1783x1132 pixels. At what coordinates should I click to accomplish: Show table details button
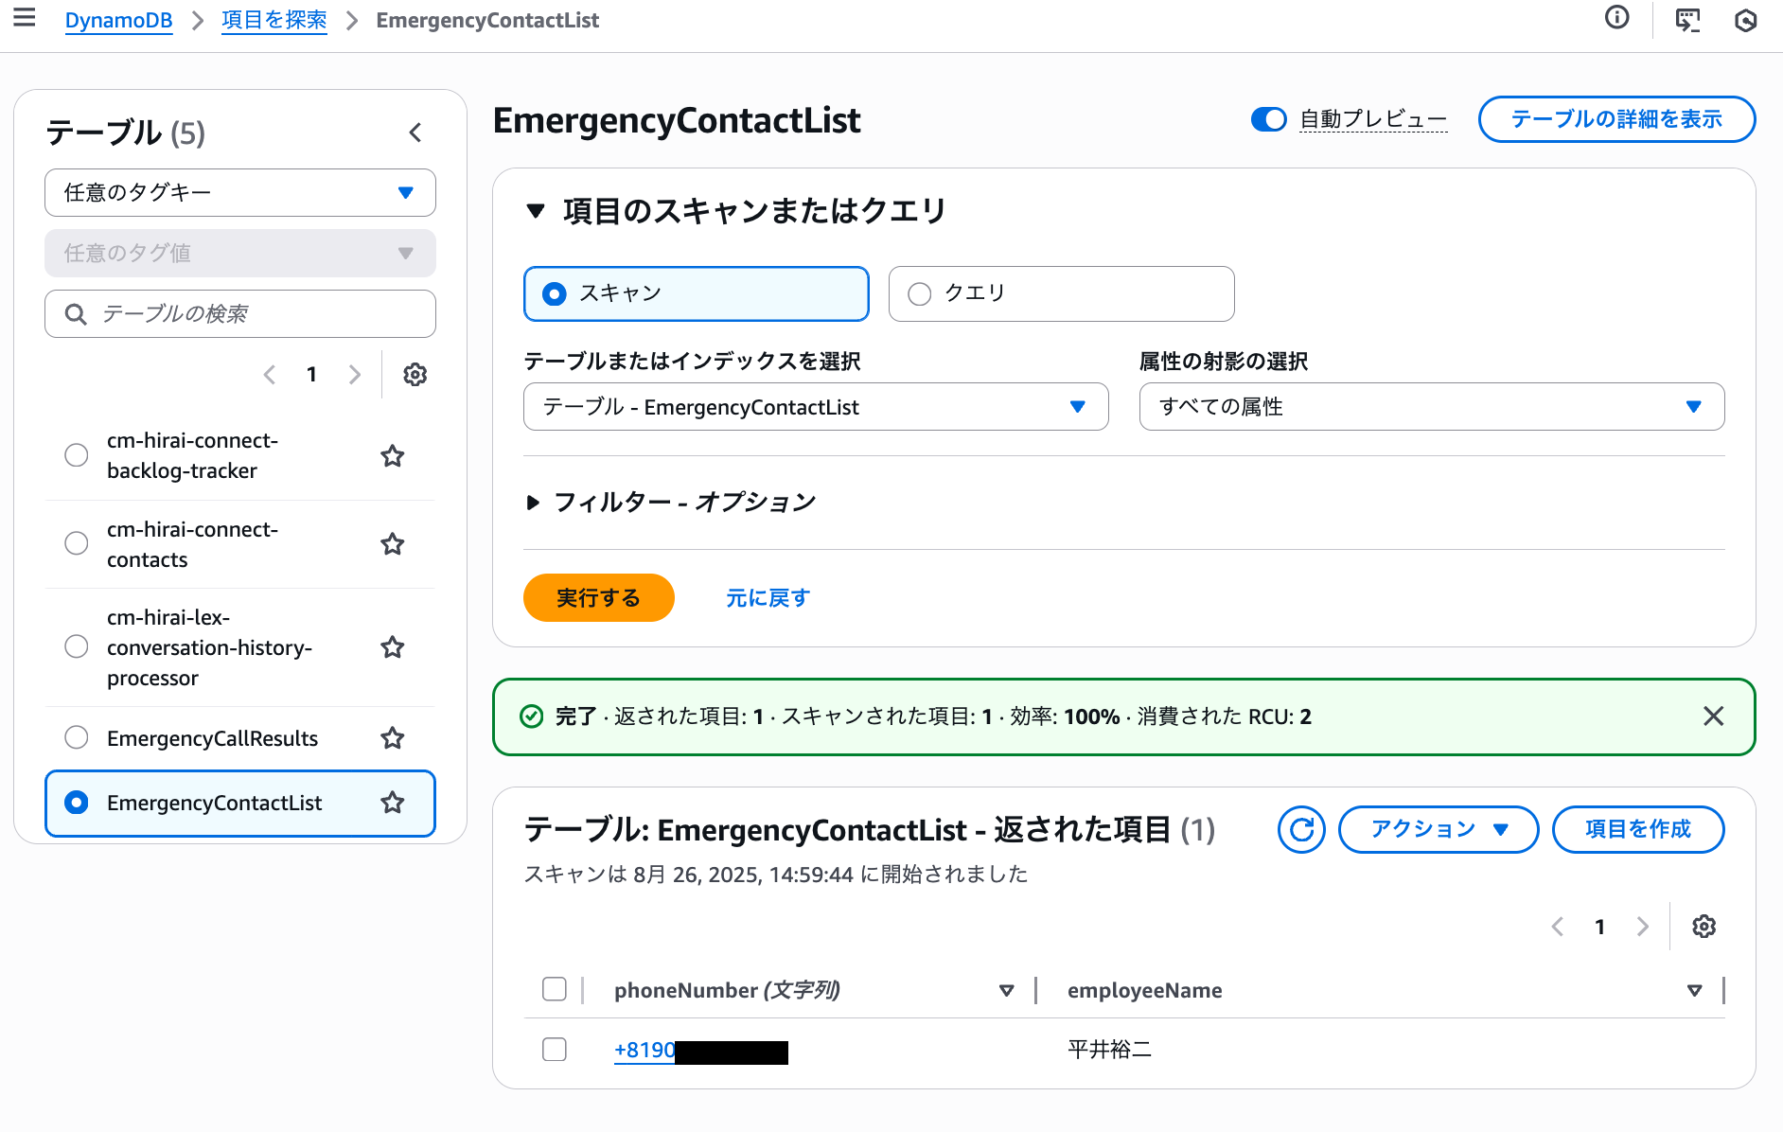1616,119
